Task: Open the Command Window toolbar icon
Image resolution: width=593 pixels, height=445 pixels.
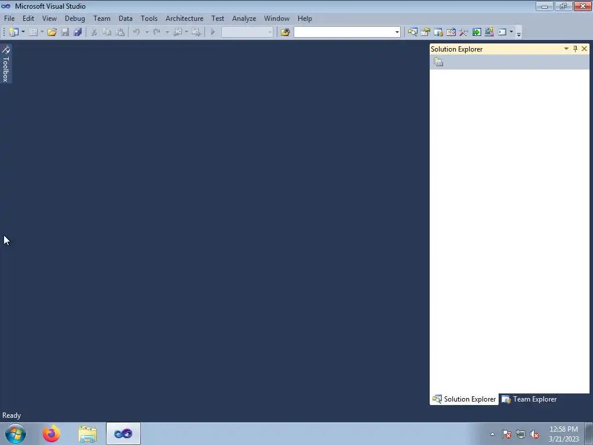Action: click(x=502, y=32)
